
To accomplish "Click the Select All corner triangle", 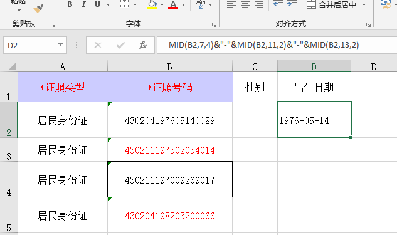I will 12,66.
